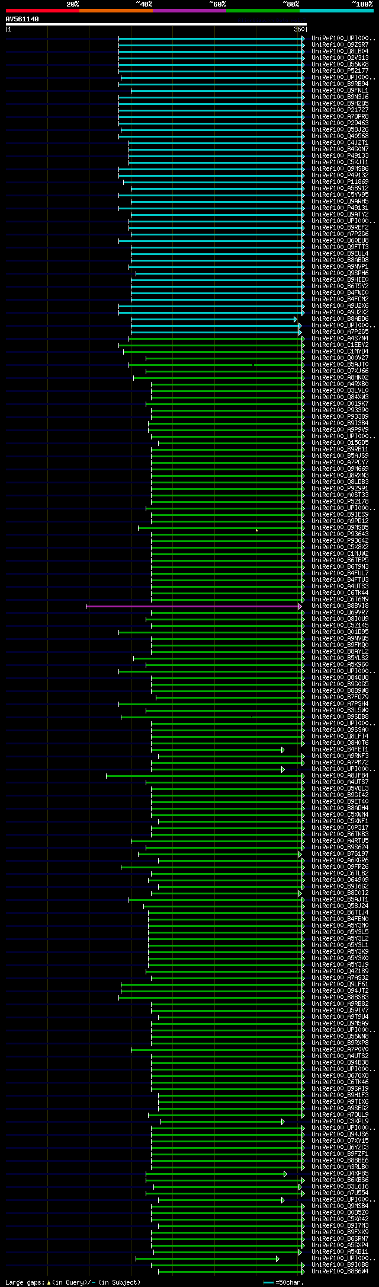Image resolution: width=379 pixels, height=1287 pixels.
Task: Open hit UniRef100_Q8LB04
Action: click(340, 51)
